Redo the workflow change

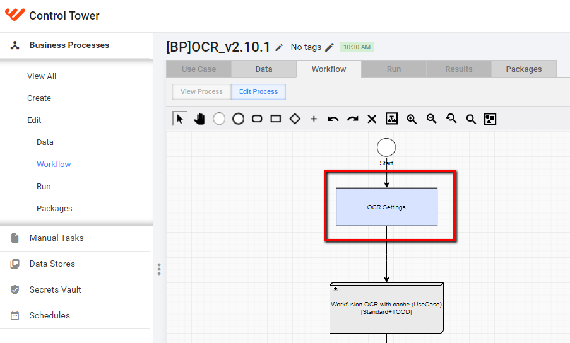(x=353, y=119)
